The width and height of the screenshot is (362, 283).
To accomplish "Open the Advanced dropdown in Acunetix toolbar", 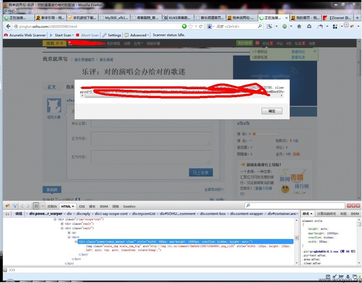I will (x=136, y=35).
